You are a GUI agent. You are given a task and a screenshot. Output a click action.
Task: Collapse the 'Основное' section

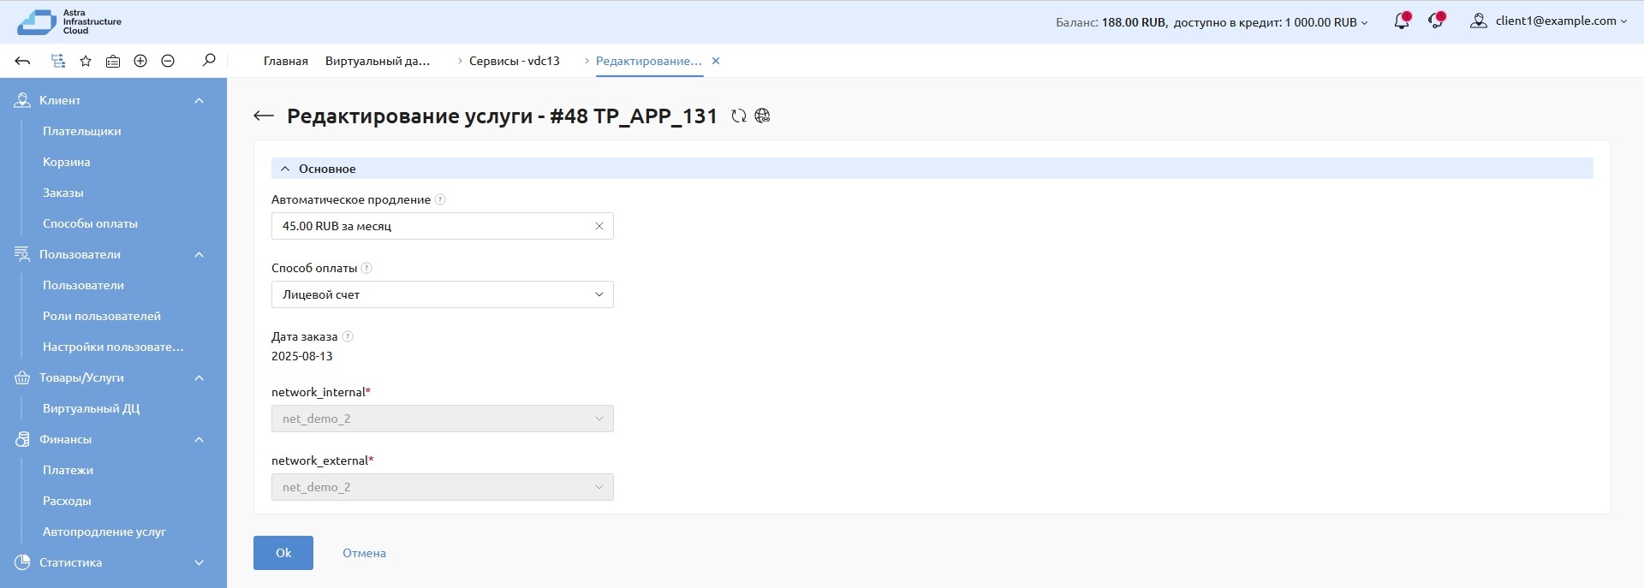tap(285, 169)
